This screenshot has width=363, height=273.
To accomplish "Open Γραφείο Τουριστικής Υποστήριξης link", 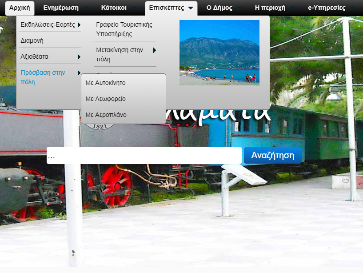I will point(124,29).
